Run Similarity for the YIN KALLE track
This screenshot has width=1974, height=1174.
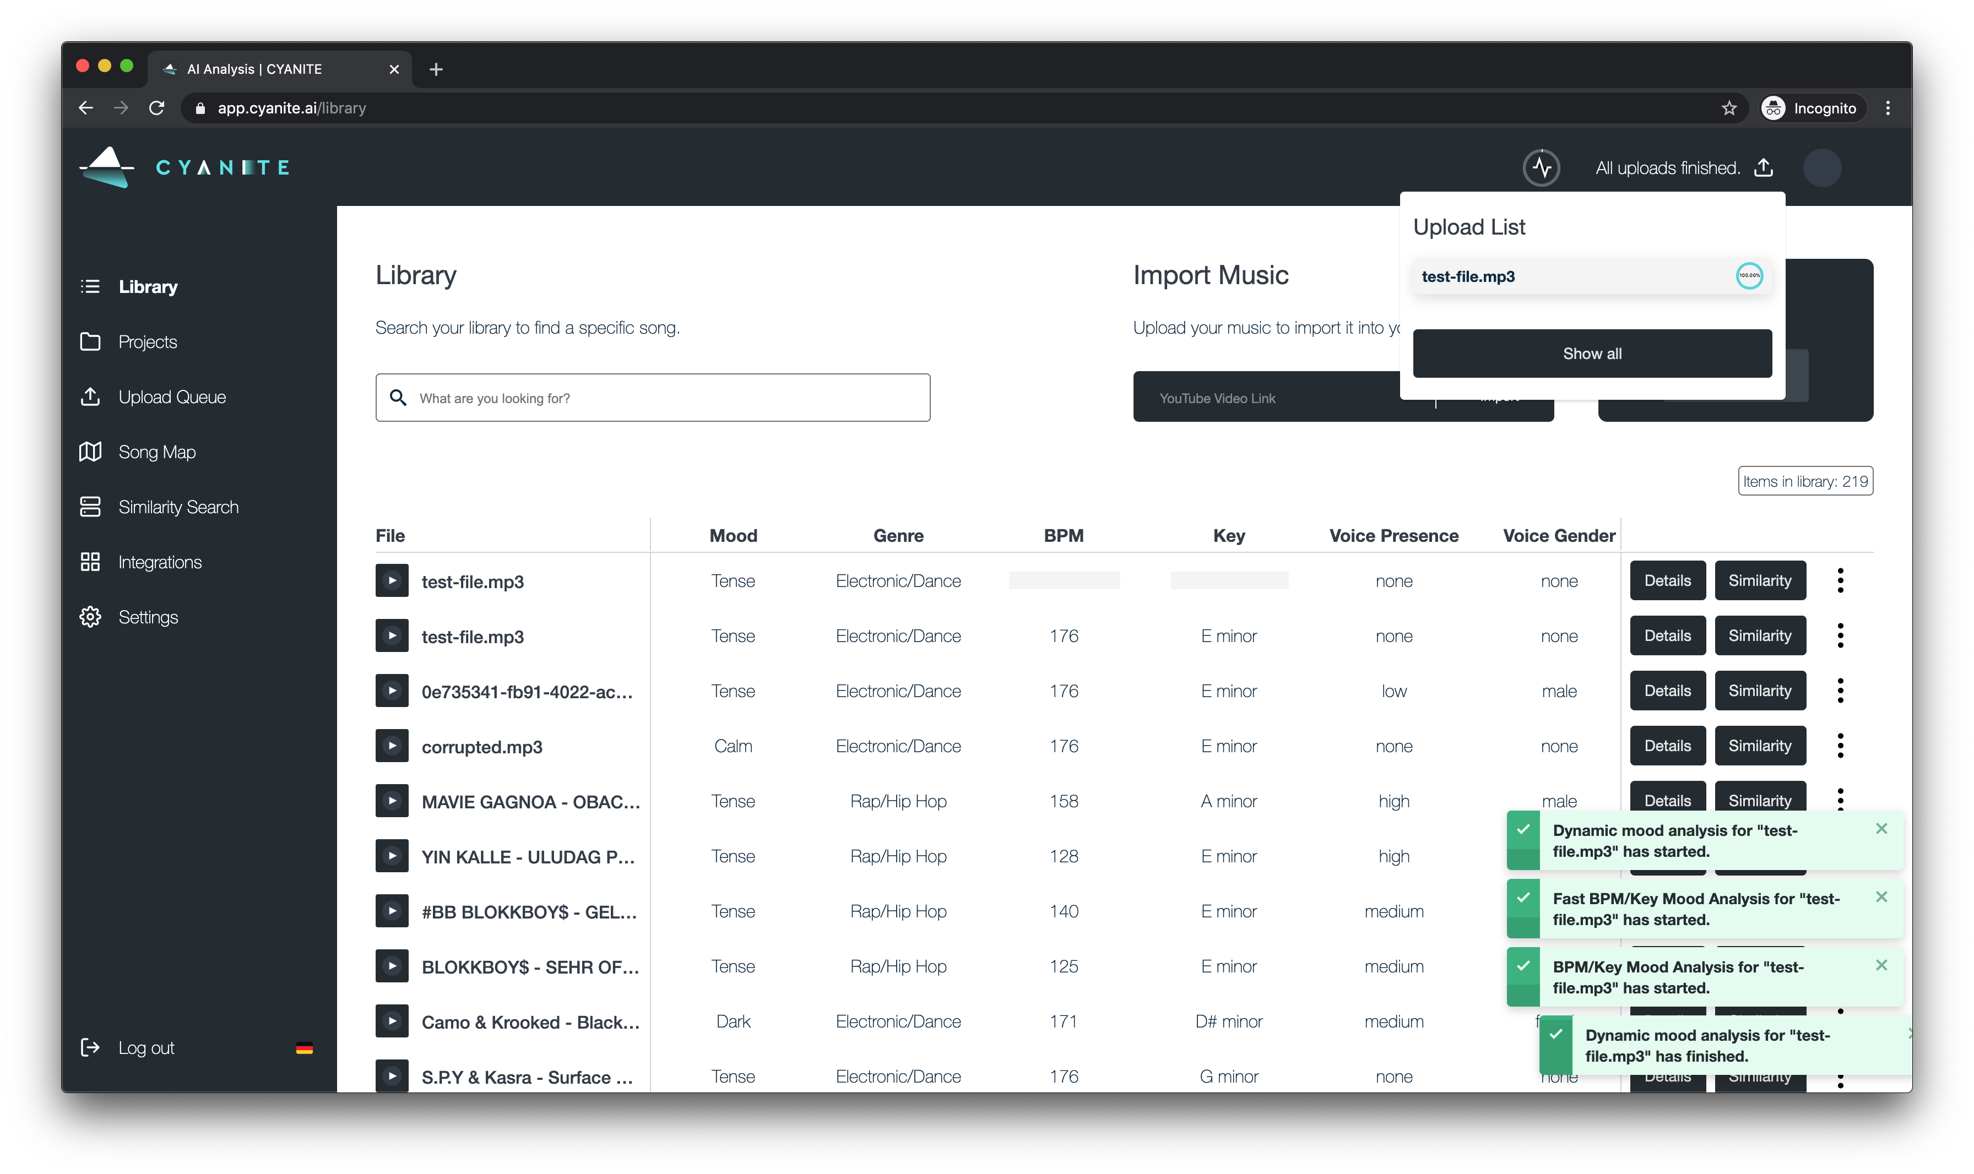tap(1760, 856)
